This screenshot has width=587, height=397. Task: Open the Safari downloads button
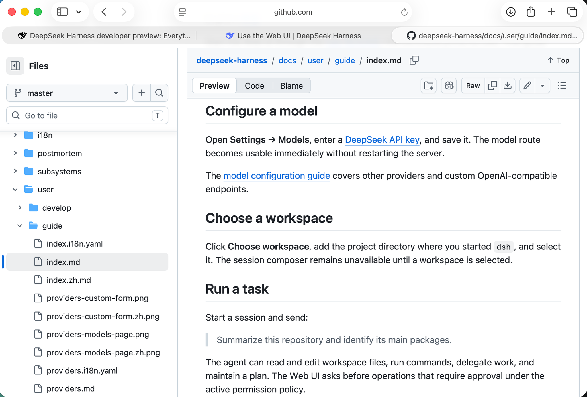pyautogui.click(x=511, y=12)
